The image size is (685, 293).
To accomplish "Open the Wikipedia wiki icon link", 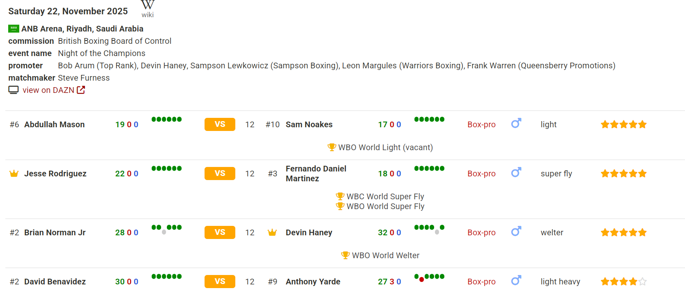I will pyautogui.click(x=148, y=8).
